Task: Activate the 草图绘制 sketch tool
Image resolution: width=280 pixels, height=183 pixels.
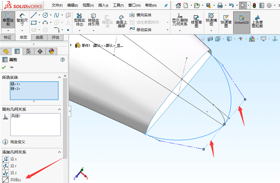Action: (x=8, y=20)
